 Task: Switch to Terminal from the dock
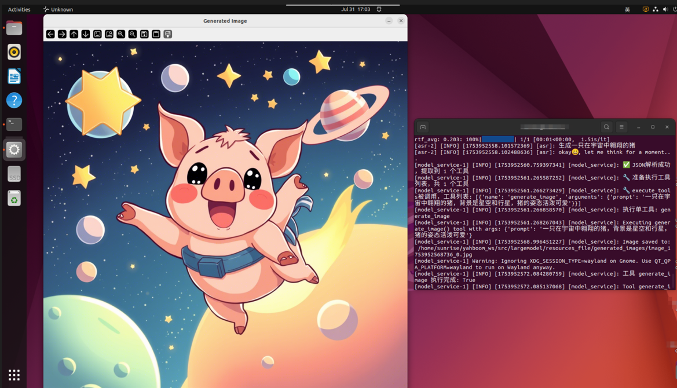click(14, 125)
